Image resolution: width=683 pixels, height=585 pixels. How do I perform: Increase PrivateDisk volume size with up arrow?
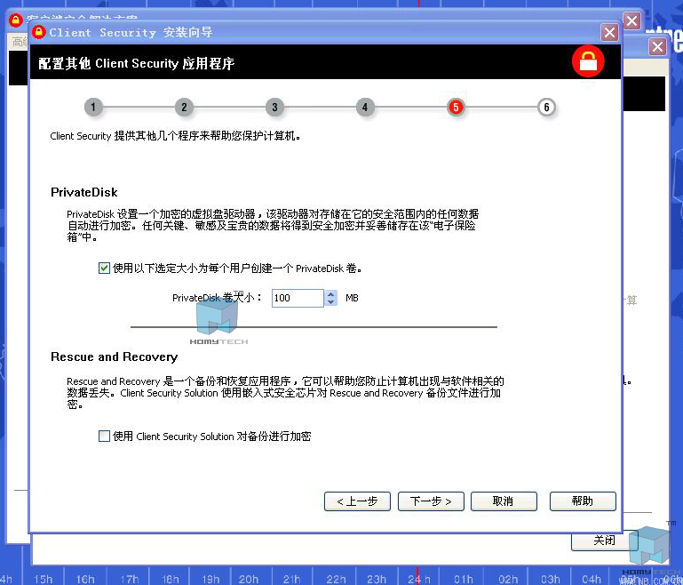click(331, 293)
